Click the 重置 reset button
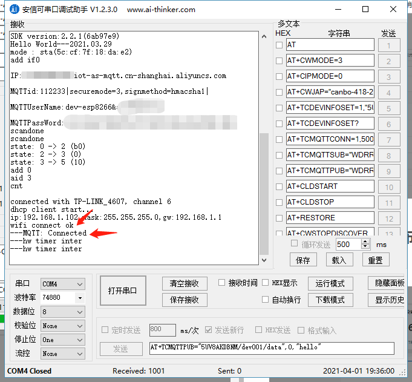The image size is (412, 382). pos(376,260)
